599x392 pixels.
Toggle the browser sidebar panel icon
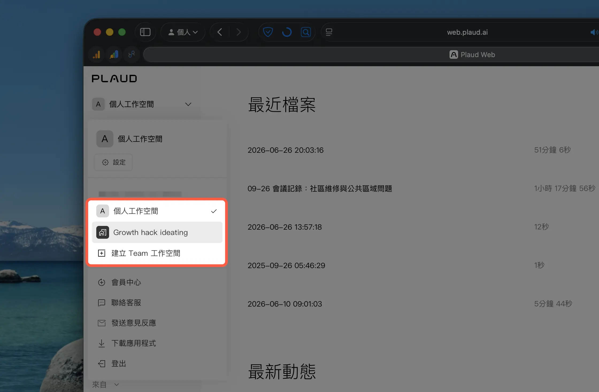[x=145, y=32]
